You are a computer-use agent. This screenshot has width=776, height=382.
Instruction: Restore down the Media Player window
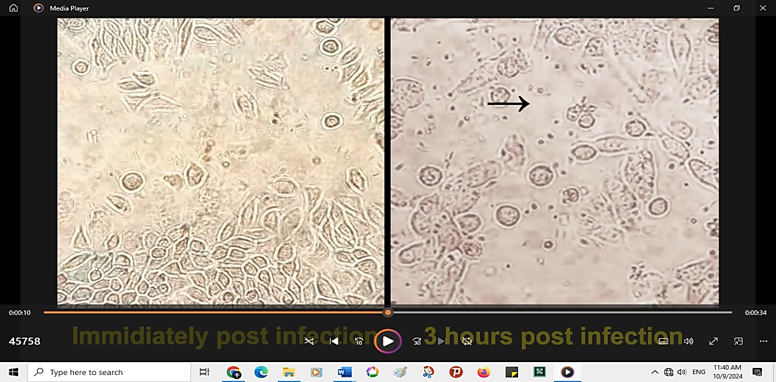pos(737,8)
